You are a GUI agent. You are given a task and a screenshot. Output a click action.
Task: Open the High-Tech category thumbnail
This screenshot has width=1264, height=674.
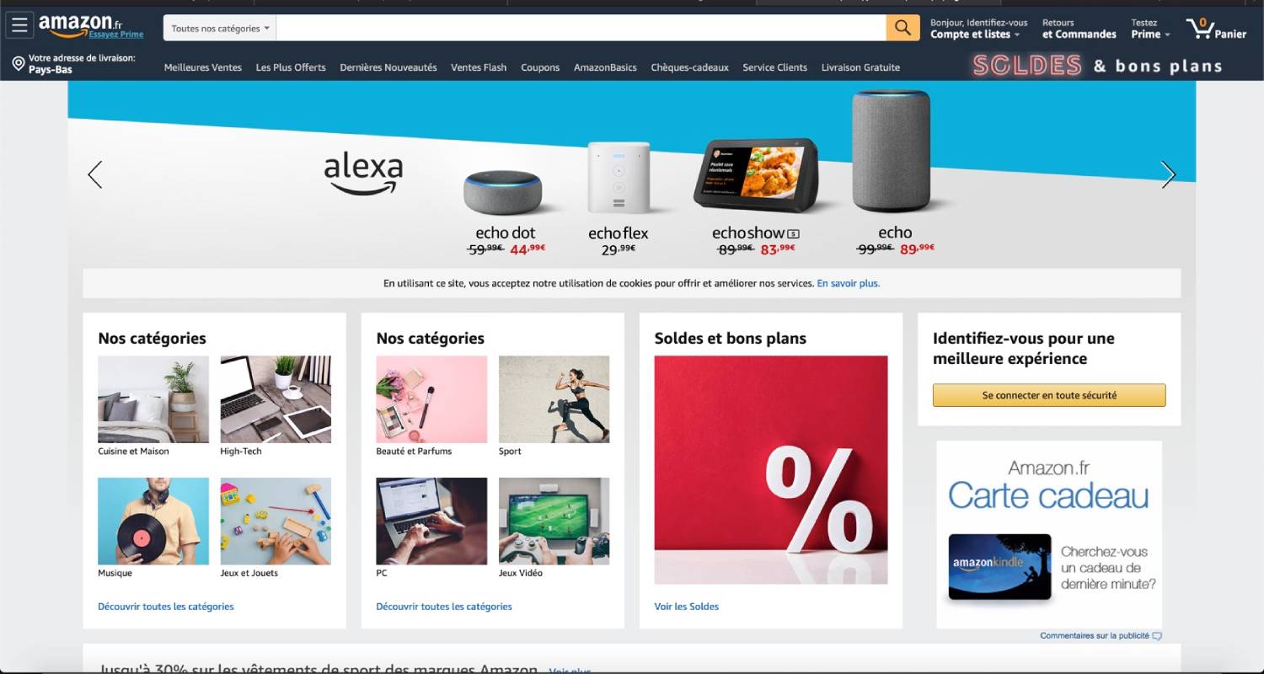(276, 399)
